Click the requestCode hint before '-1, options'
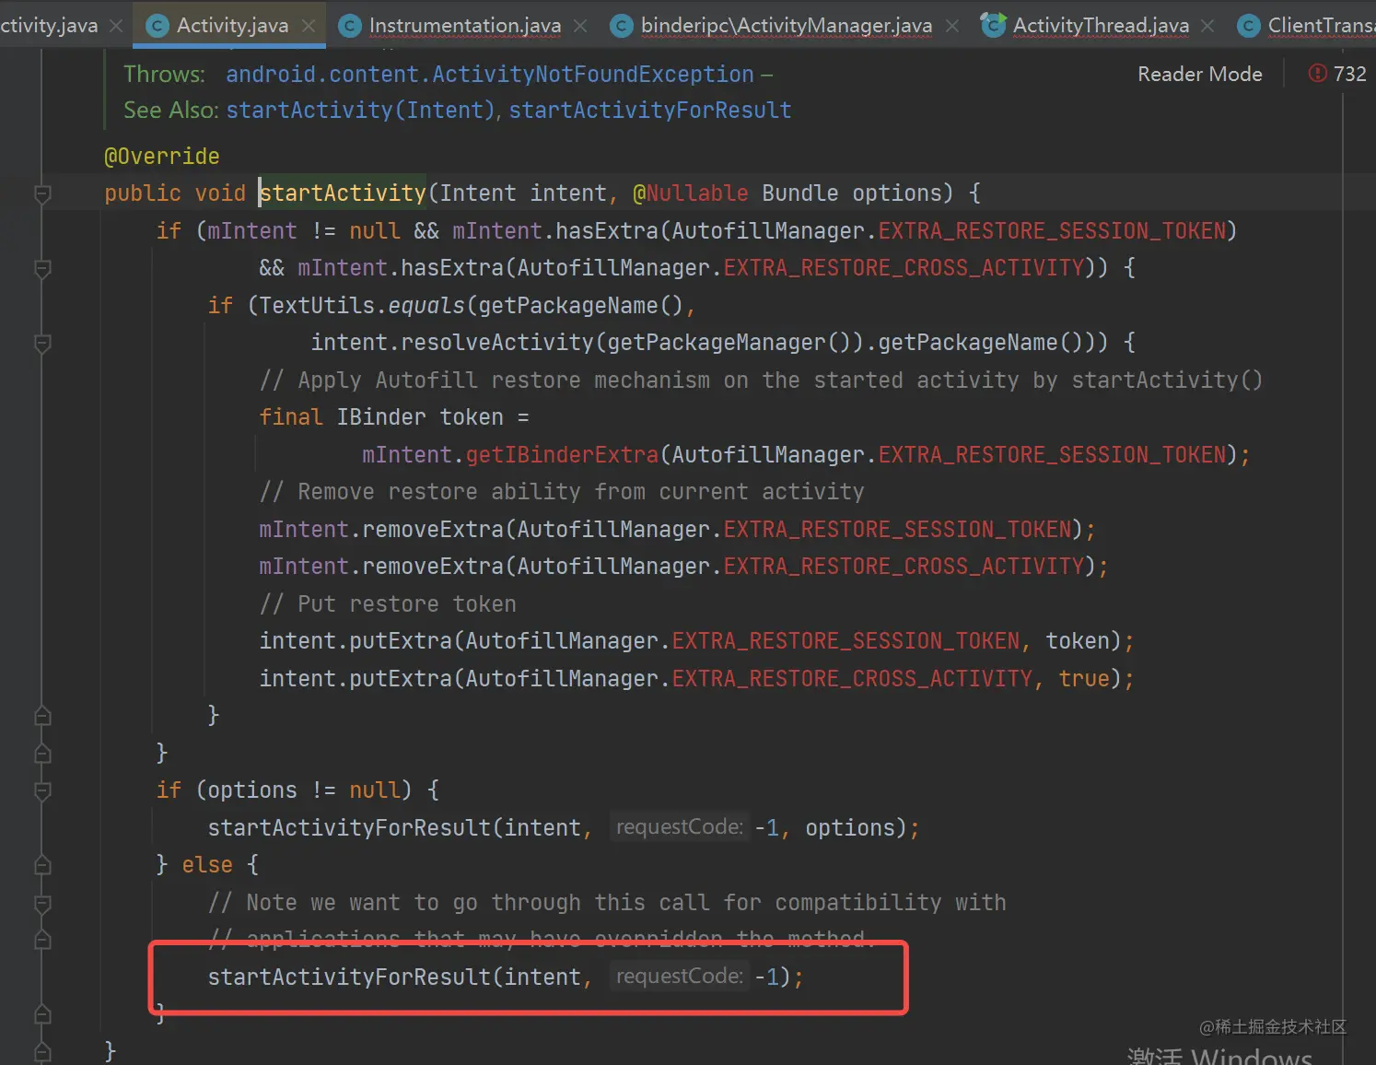The image size is (1376, 1065). (680, 827)
